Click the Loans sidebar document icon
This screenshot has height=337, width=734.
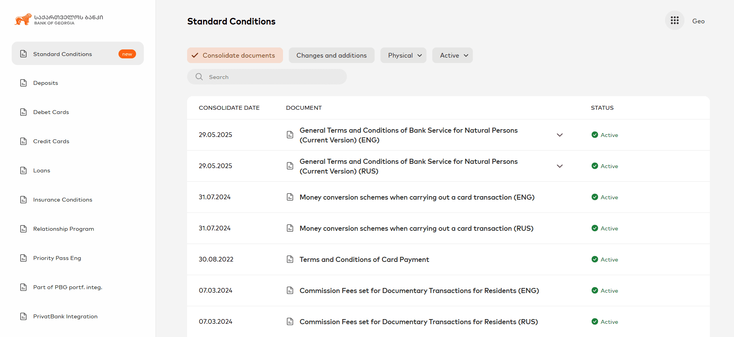(x=23, y=170)
